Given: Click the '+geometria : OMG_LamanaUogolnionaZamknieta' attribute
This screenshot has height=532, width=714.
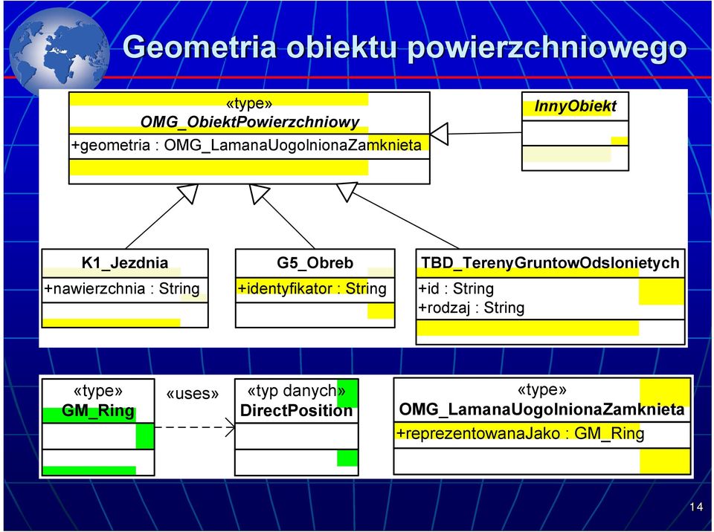Looking at the screenshot, I should point(246,145).
